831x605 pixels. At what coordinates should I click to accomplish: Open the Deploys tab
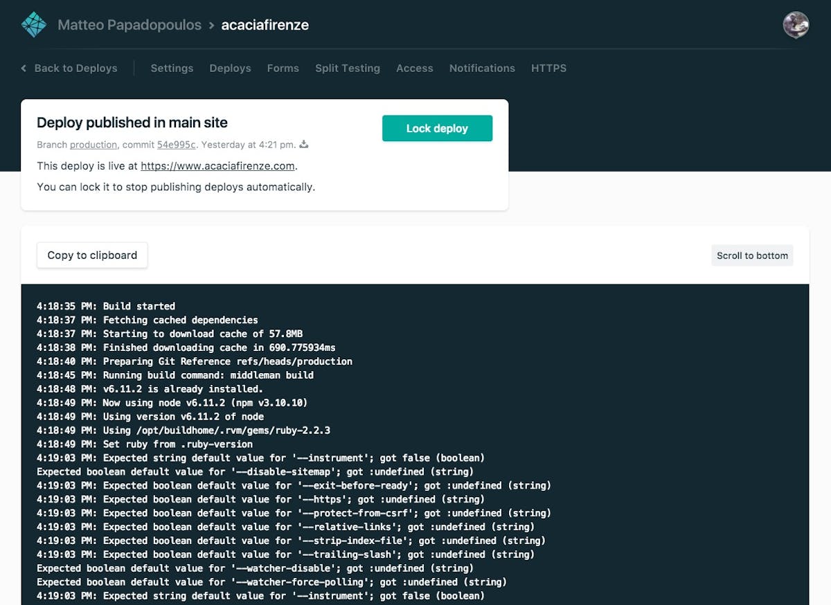pyautogui.click(x=230, y=68)
